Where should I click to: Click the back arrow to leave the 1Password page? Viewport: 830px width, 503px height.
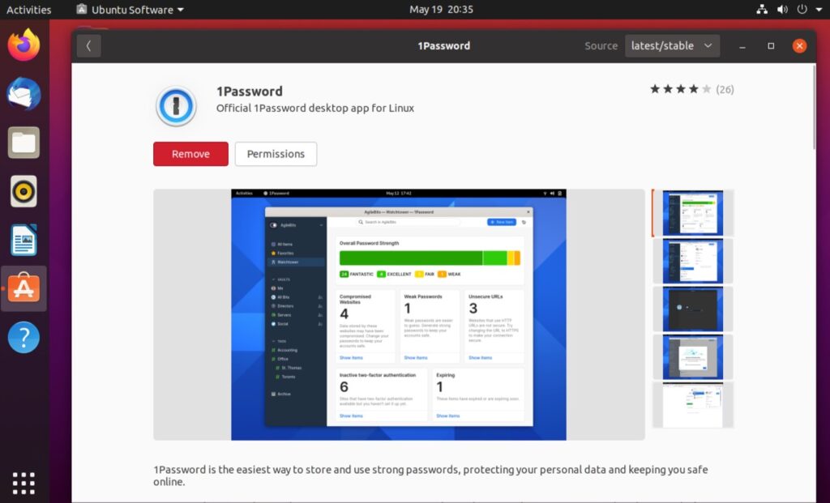click(x=88, y=45)
